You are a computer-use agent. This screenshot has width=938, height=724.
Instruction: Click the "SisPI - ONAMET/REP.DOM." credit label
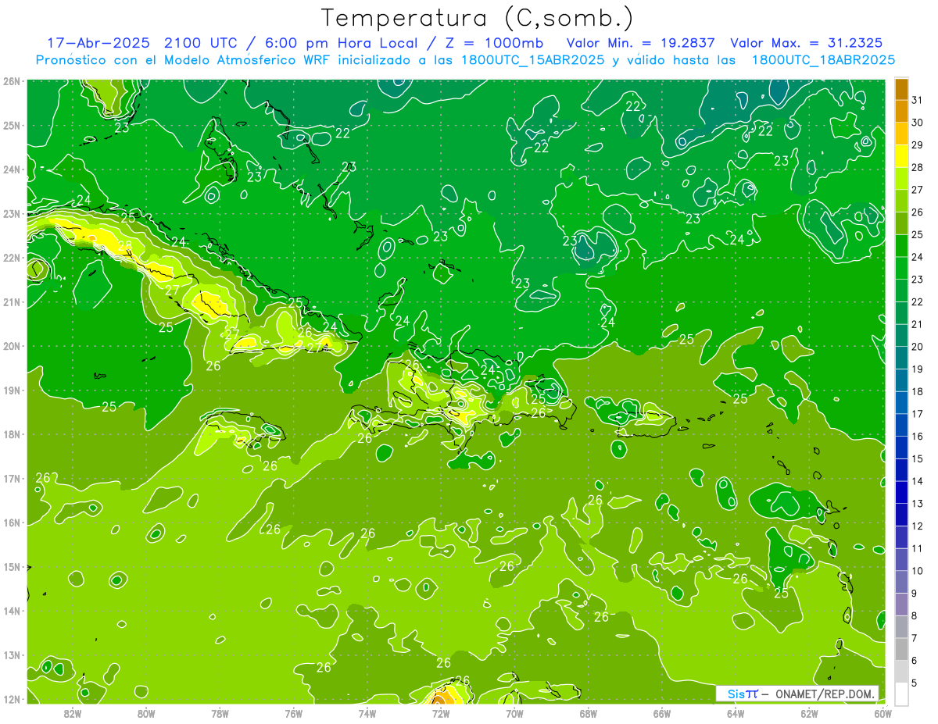click(797, 694)
